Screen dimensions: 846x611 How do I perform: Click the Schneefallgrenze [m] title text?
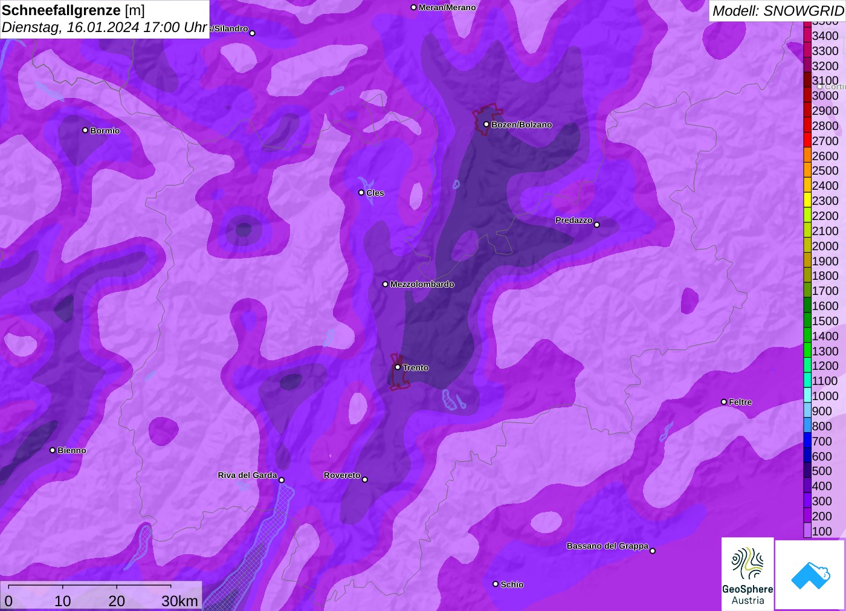[x=73, y=10]
